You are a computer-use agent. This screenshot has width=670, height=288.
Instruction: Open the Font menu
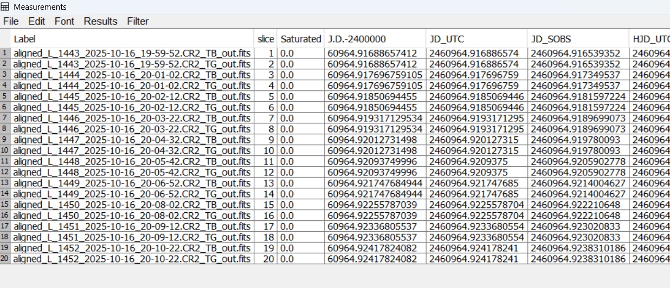[x=64, y=21]
